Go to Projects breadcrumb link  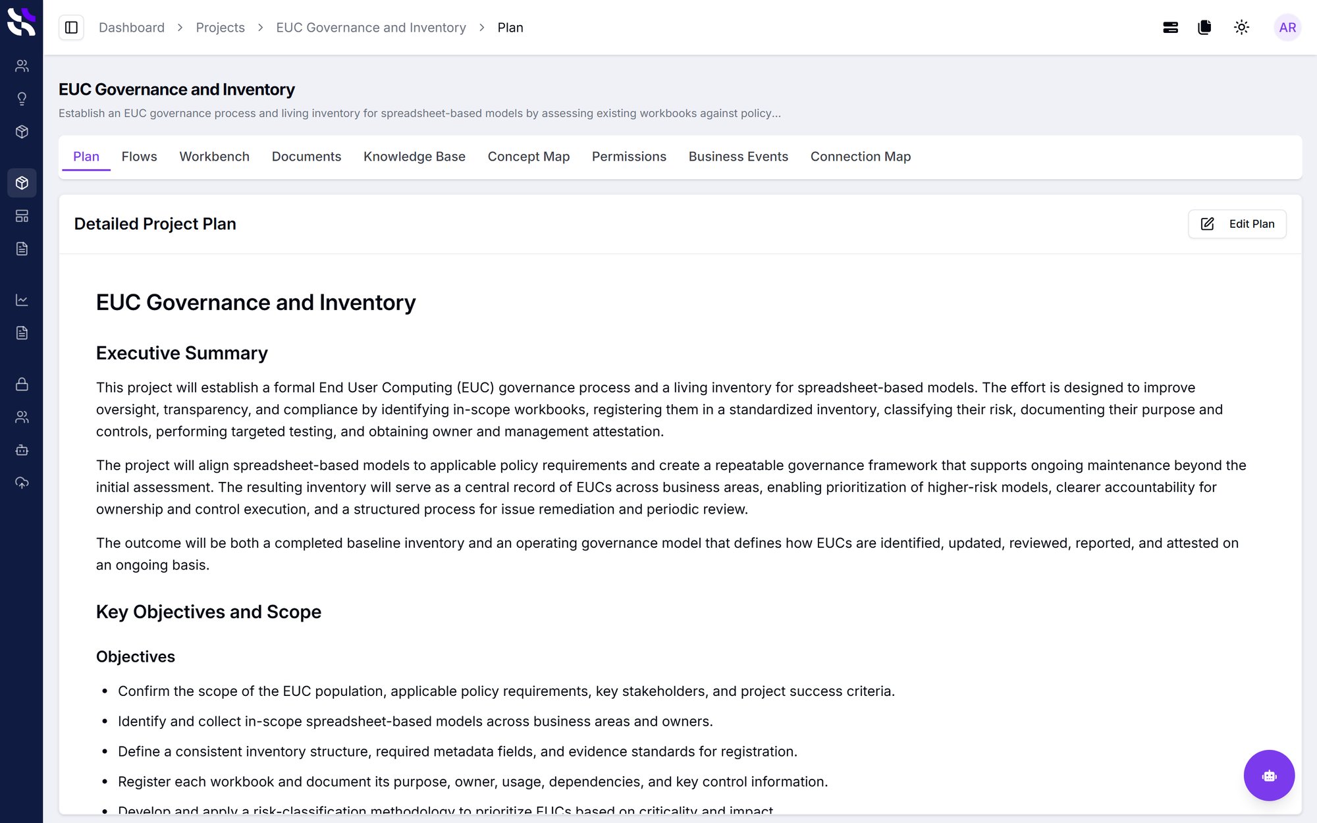220,28
